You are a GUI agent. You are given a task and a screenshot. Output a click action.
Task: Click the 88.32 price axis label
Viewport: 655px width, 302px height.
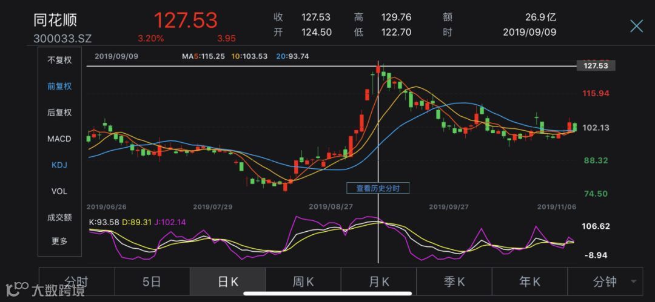[x=596, y=160]
